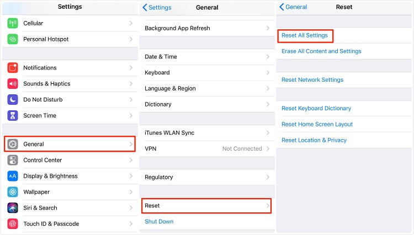The width and height of the screenshot is (414, 235).
Task: Choose Reset All Settings
Action: 304,36
